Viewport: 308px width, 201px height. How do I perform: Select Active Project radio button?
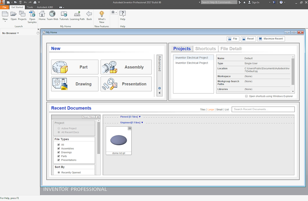(59, 128)
